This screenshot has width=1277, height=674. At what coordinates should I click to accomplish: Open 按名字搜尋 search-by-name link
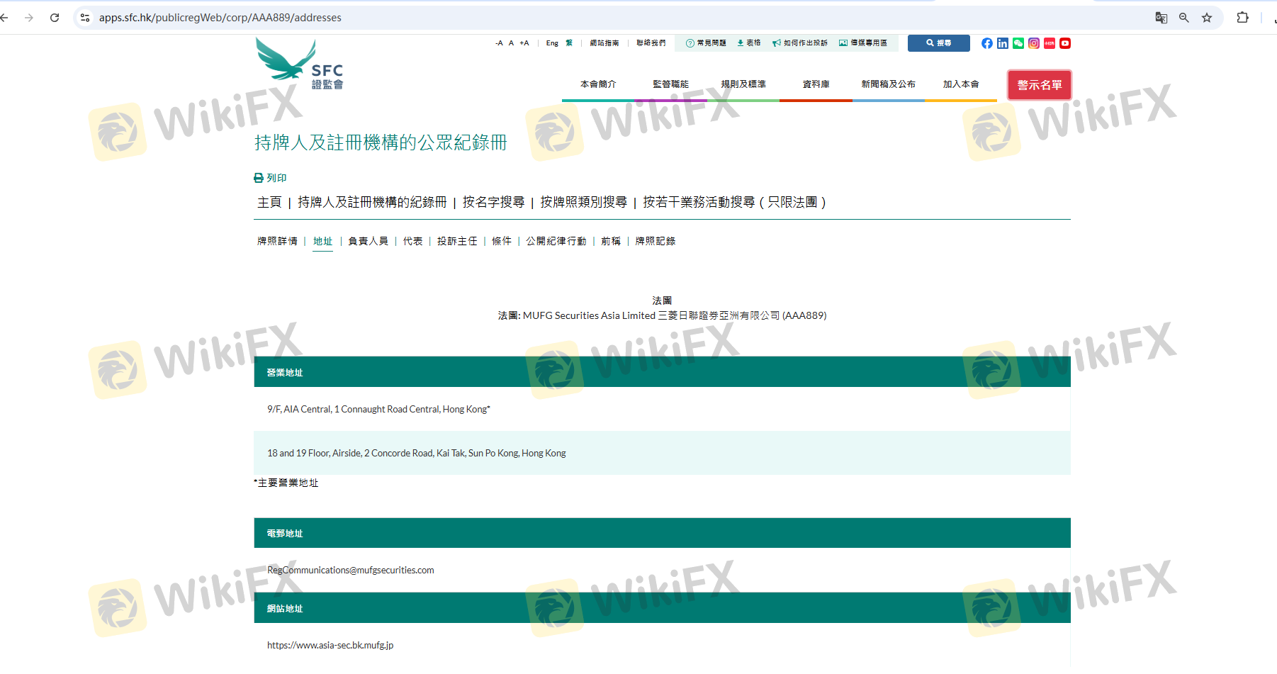pos(494,203)
